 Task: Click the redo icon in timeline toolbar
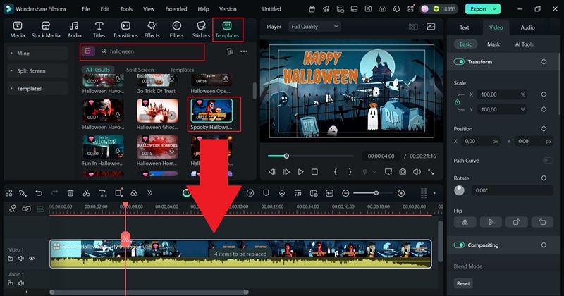point(54,193)
